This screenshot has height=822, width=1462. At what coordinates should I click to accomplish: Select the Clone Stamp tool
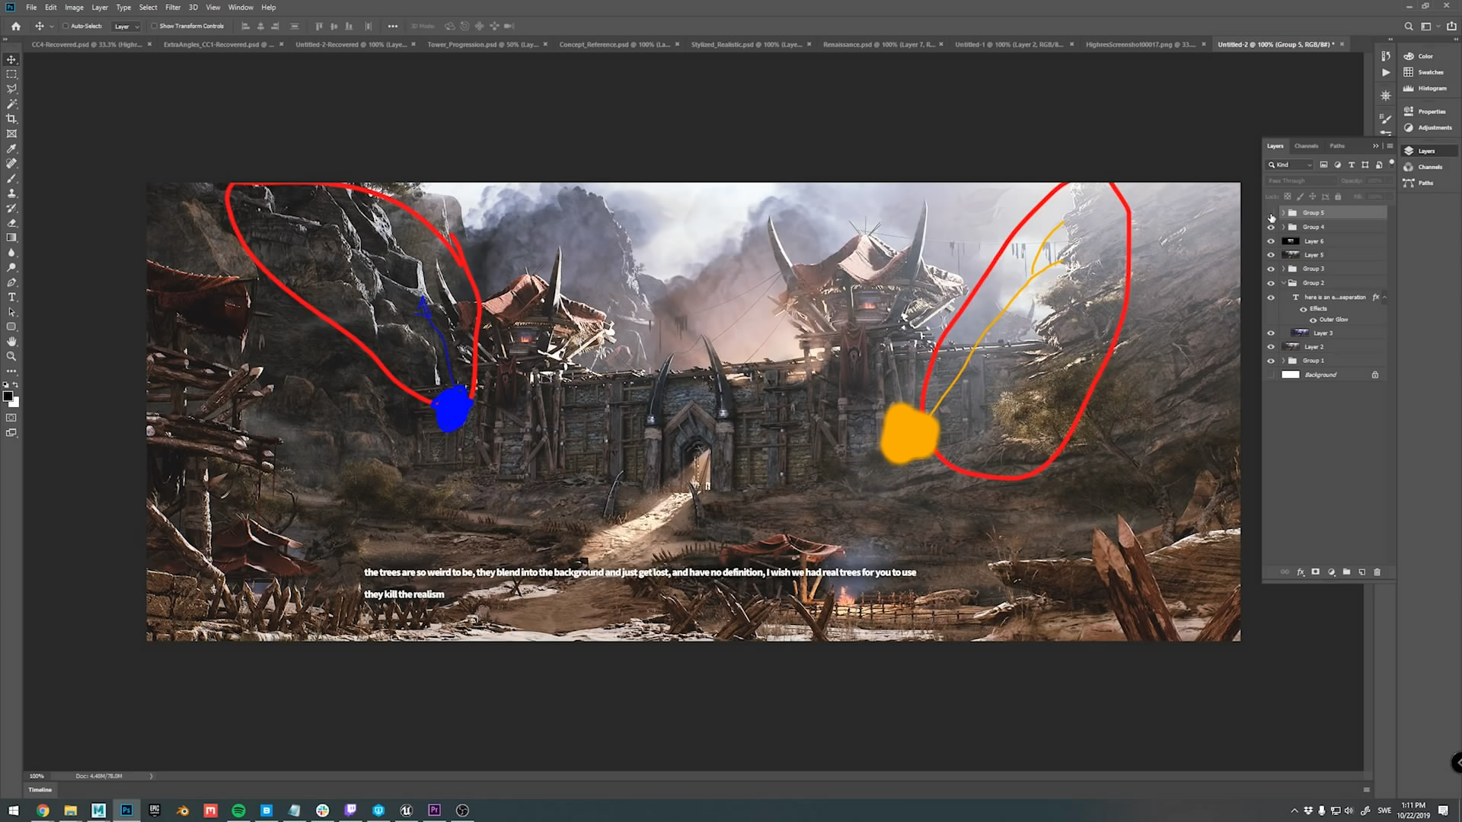[x=11, y=193]
